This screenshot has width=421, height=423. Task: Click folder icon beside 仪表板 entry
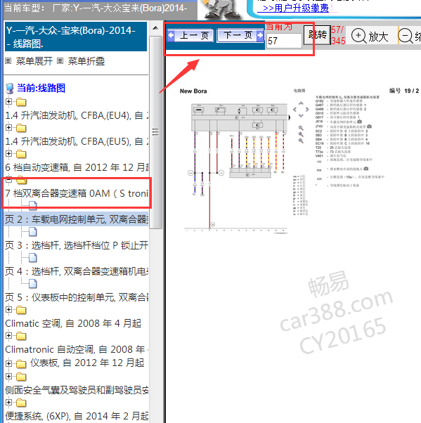click(21, 364)
